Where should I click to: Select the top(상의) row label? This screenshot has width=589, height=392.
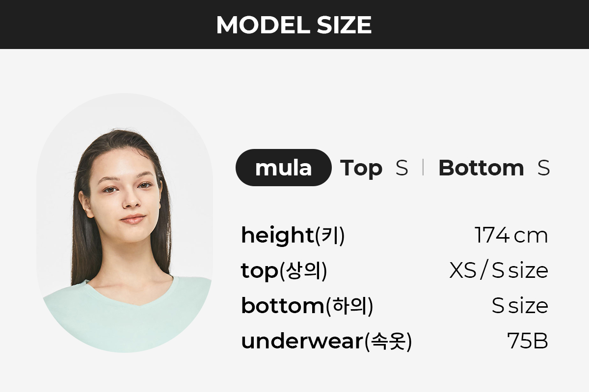[x=284, y=271]
